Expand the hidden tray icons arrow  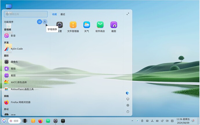click(x=132, y=121)
